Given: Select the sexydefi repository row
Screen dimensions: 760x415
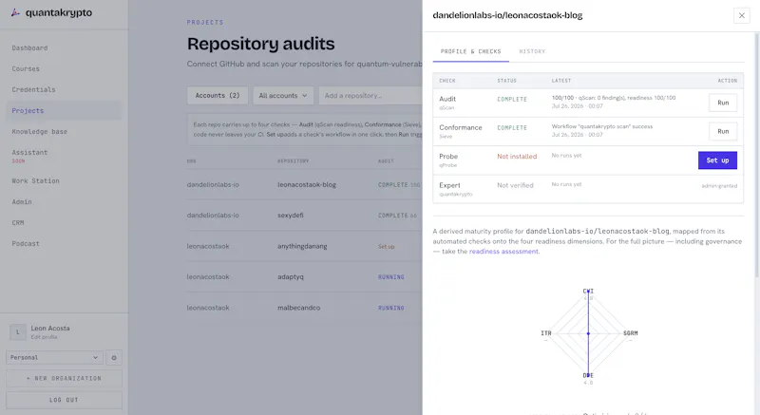Looking at the screenshot, I should click(x=304, y=216).
